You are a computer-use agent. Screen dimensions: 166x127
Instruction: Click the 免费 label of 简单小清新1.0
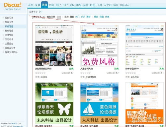tap(161, 69)
